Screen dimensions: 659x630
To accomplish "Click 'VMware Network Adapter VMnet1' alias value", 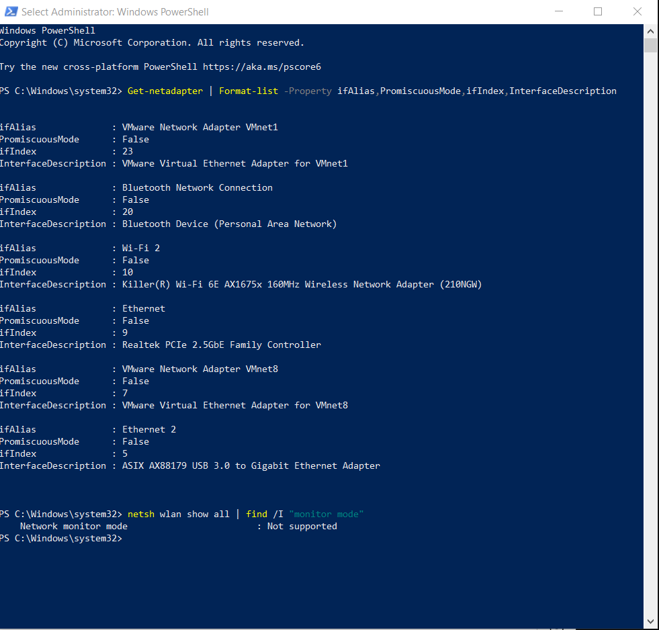I will coord(200,127).
